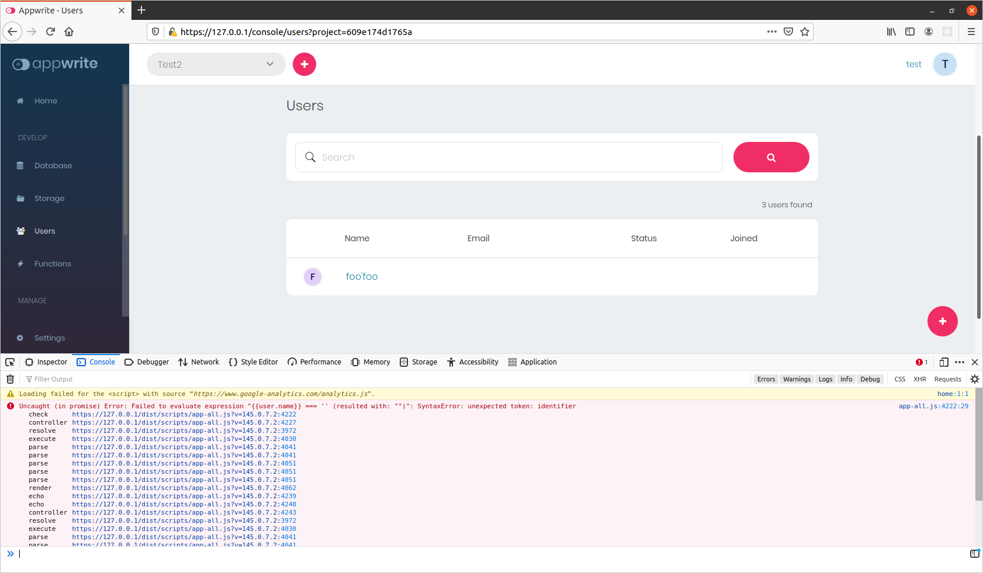Activate the devtools element picker icon
The height and width of the screenshot is (573, 983).
(10, 362)
